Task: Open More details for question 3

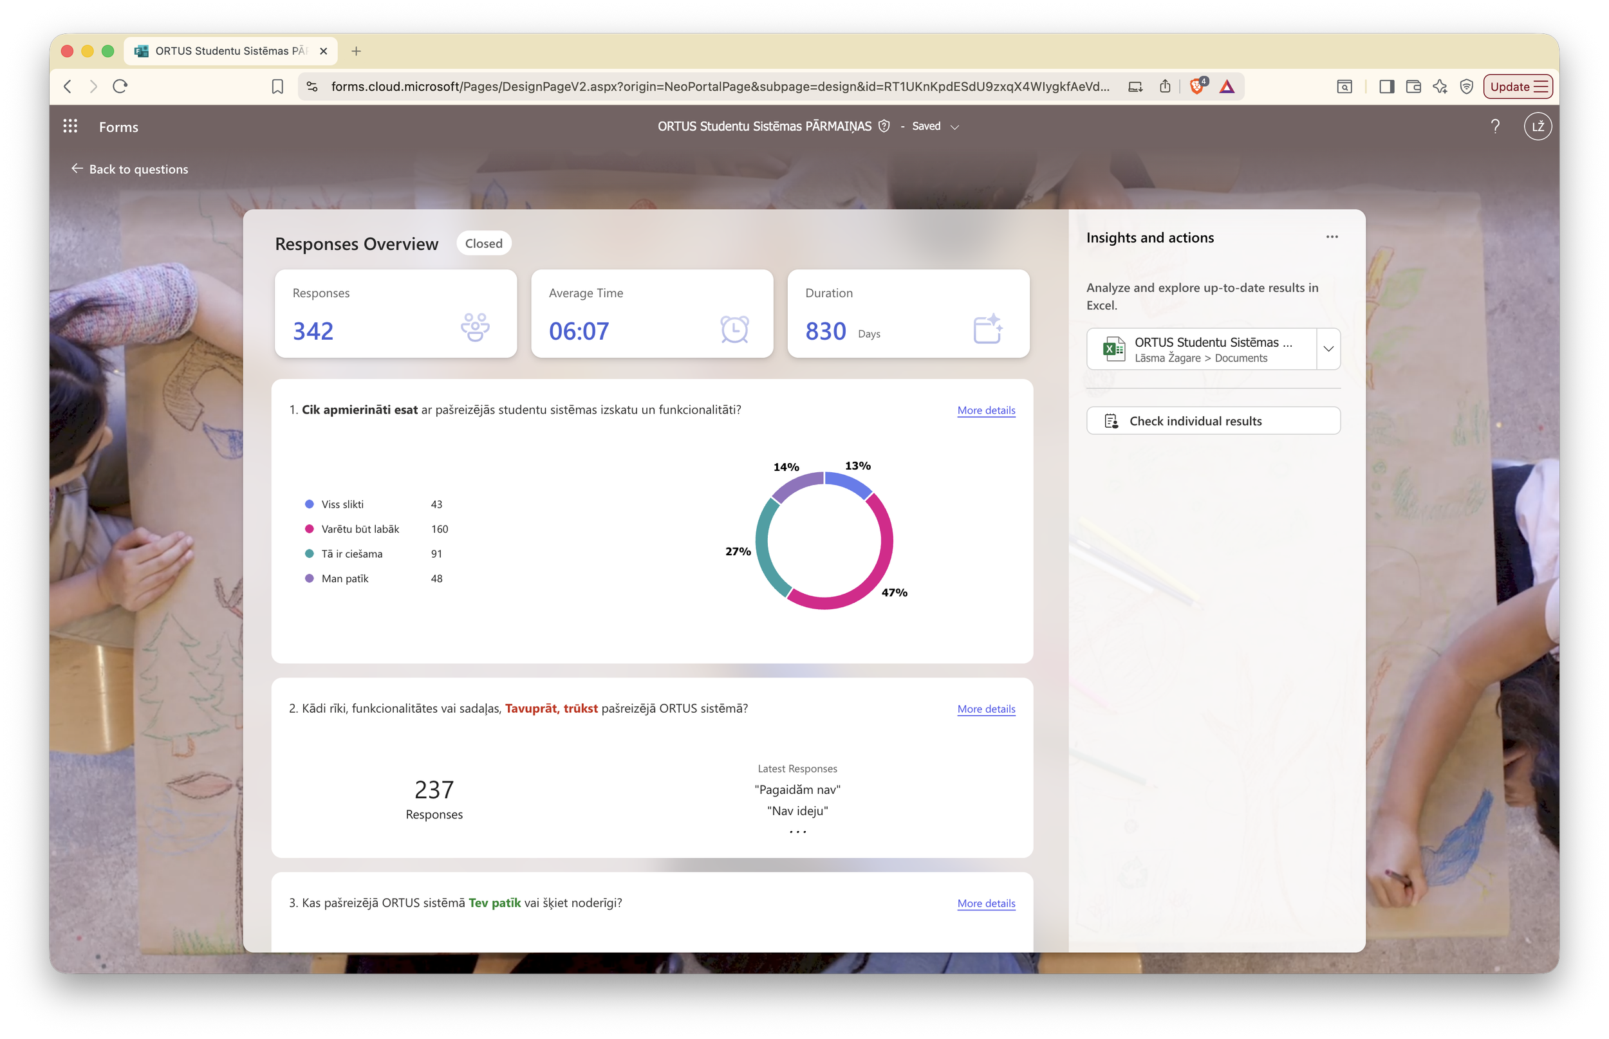Action: tap(986, 903)
